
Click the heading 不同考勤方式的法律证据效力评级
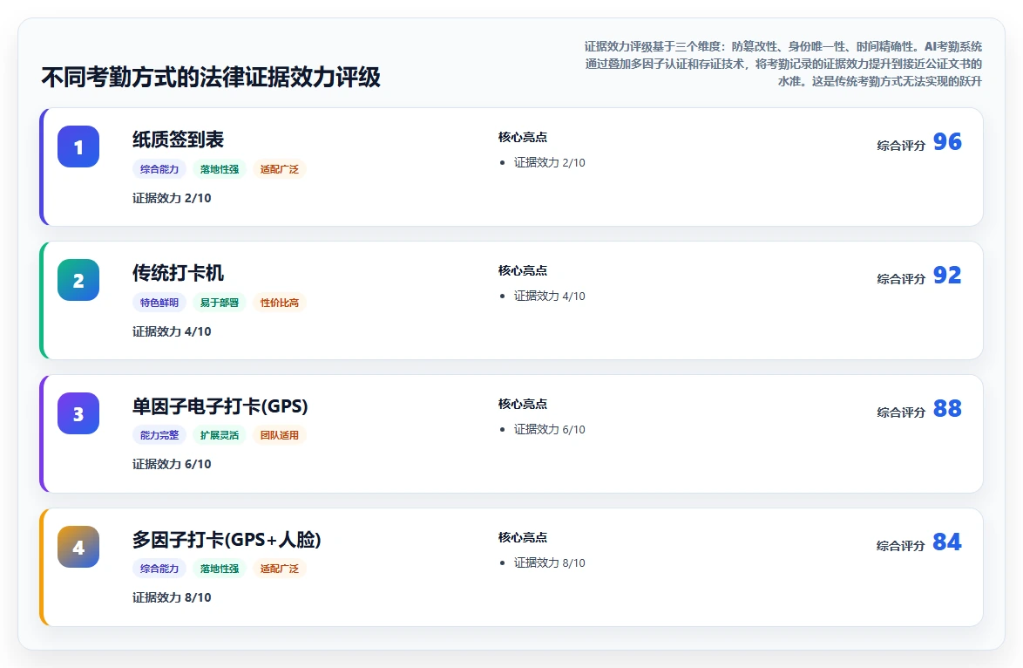coord(211,77)
